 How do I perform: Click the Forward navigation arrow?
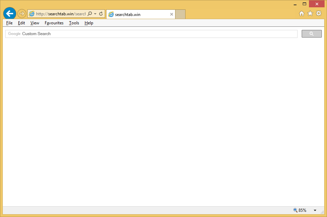[x=22, y=14]
